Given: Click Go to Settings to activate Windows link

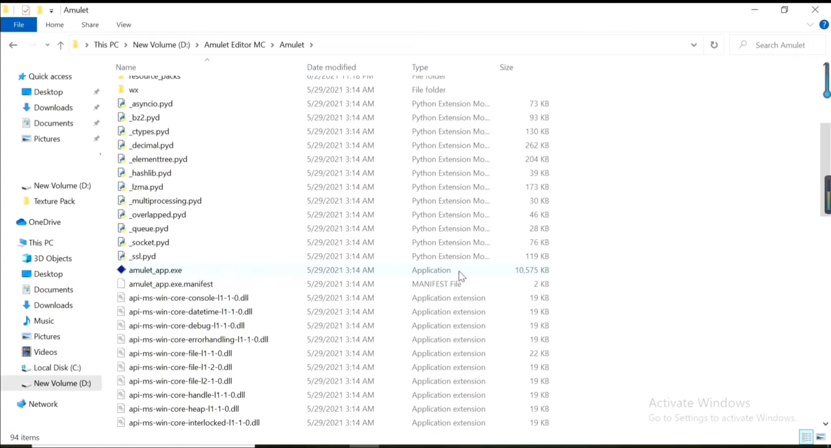Looking at the screenshot, I should 722,418.
